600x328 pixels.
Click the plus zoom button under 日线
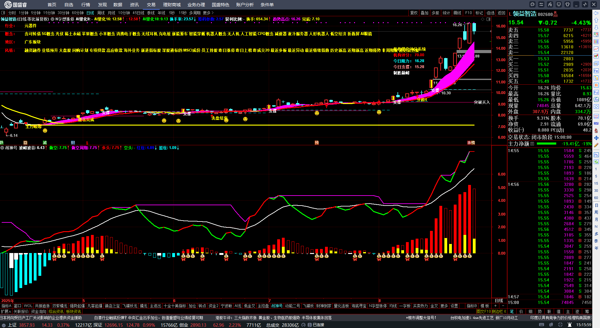coord(496,306)
